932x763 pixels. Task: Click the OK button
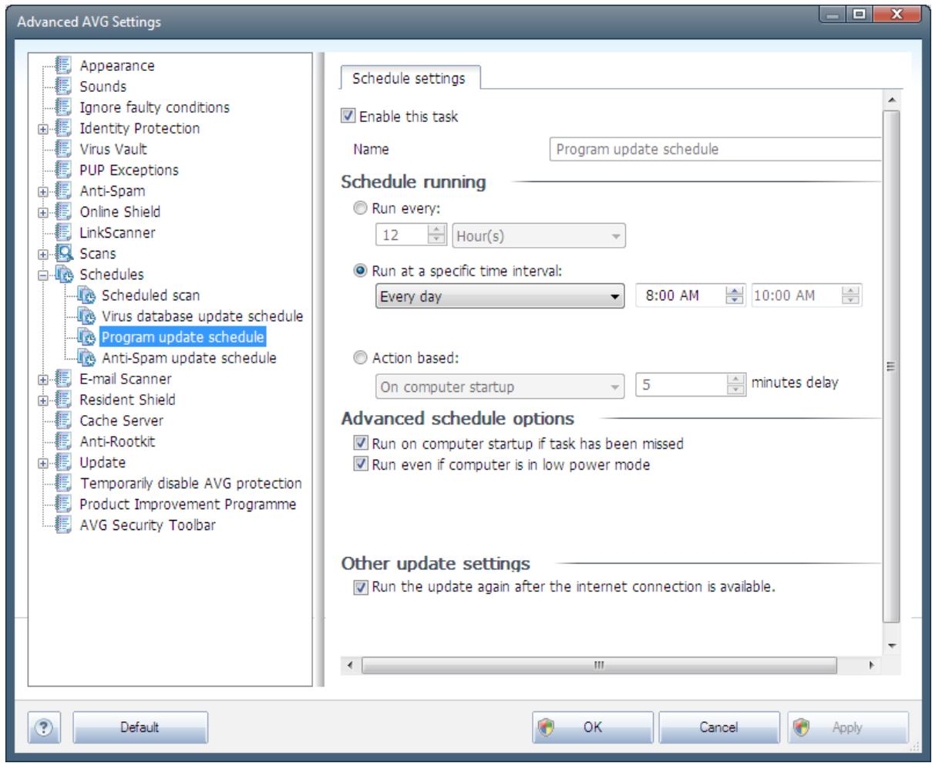point(592,728)
